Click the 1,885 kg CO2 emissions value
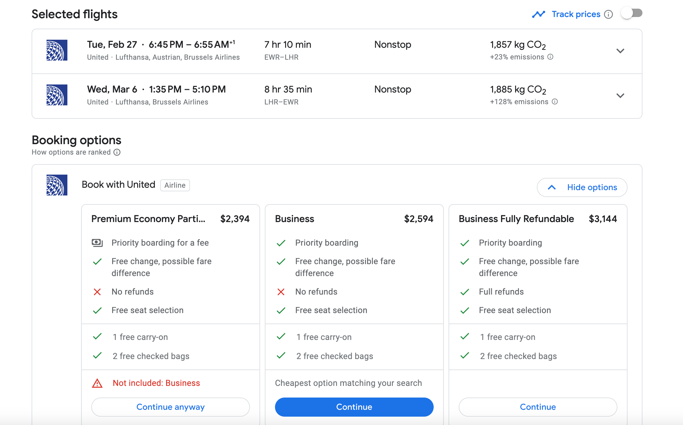The height and width of the screenshot is (425, 683). [x=518, y=90]
